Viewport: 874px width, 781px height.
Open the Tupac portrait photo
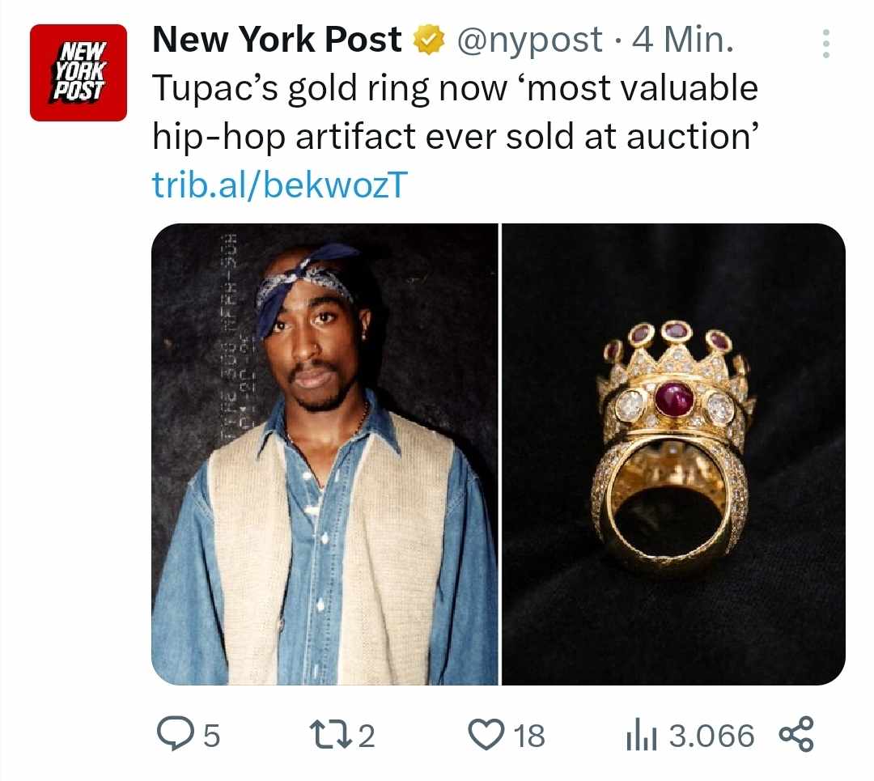(325, 454)
